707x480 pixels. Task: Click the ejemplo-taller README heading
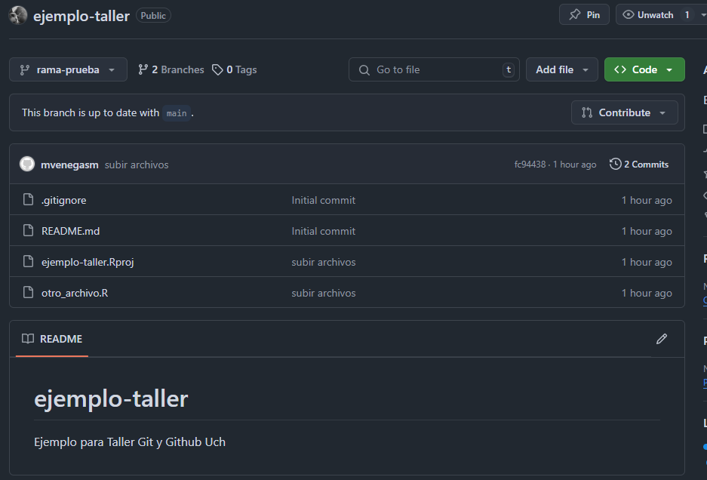111,398
